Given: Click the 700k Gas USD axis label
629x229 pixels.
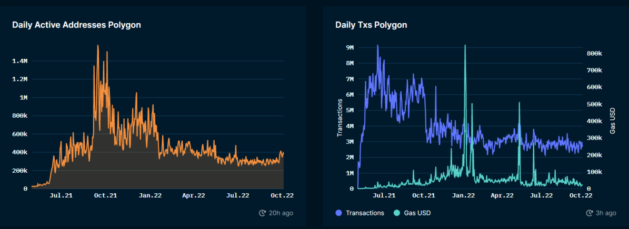Looking at the screenshot, I should click(x=595, y=70).
